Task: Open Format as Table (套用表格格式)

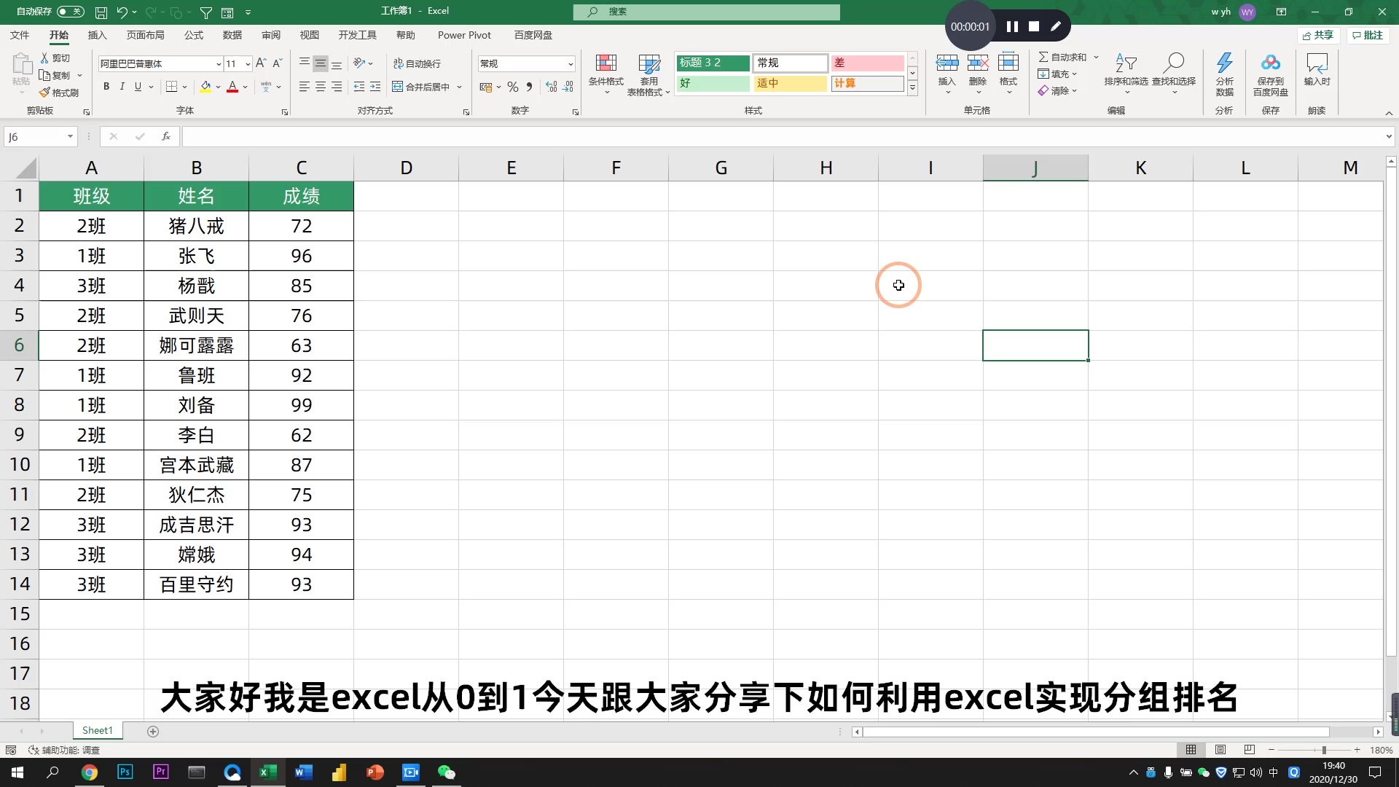Action: [648, 74]
